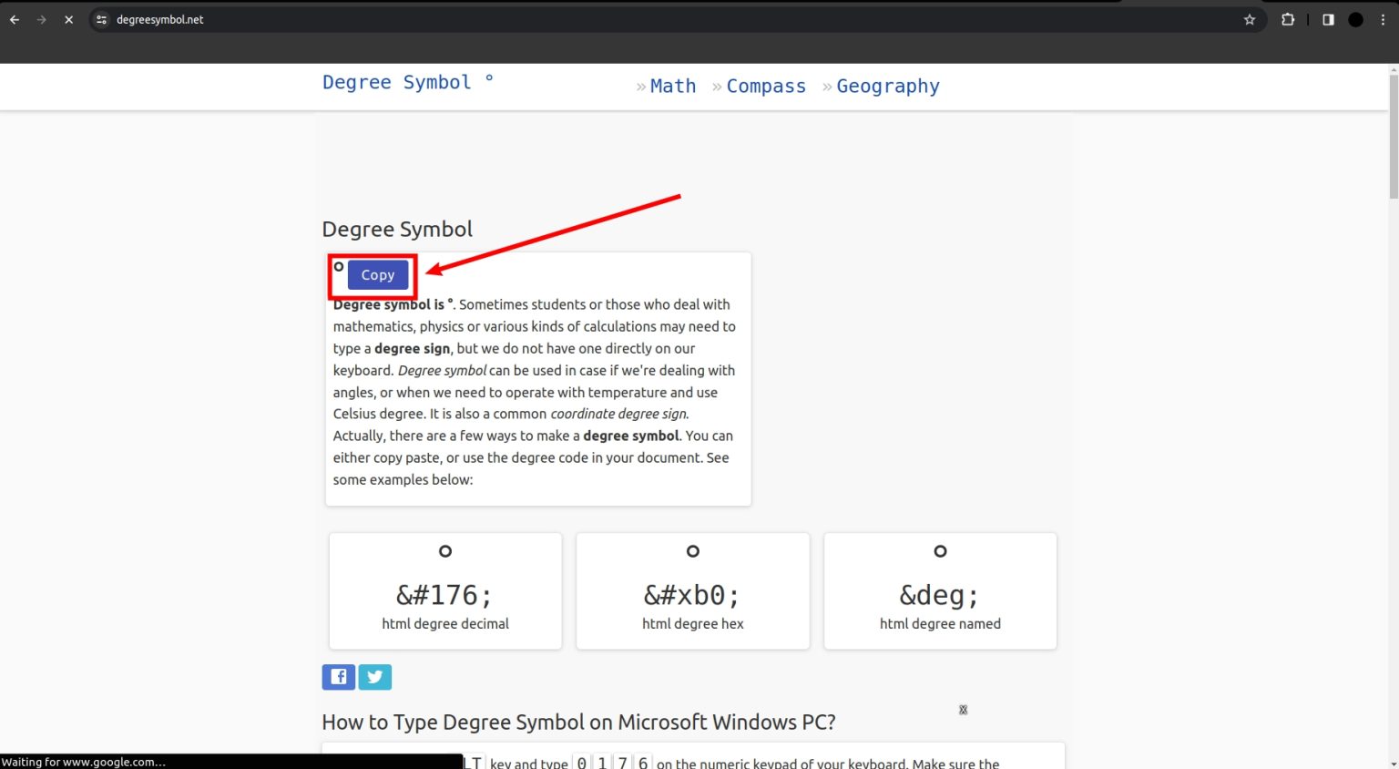Go to the Geography section
This screenshot has height=769, width=1399.
888,86
